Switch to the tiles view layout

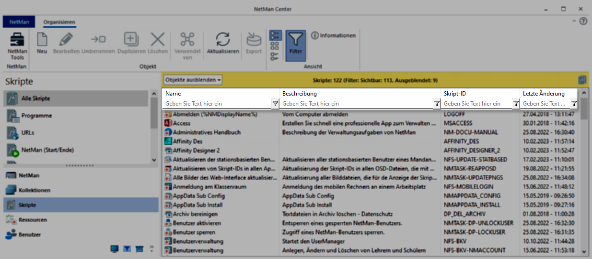(x=275, y=46)
